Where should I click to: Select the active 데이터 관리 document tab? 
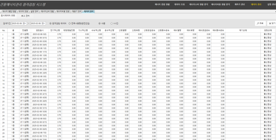89,12
